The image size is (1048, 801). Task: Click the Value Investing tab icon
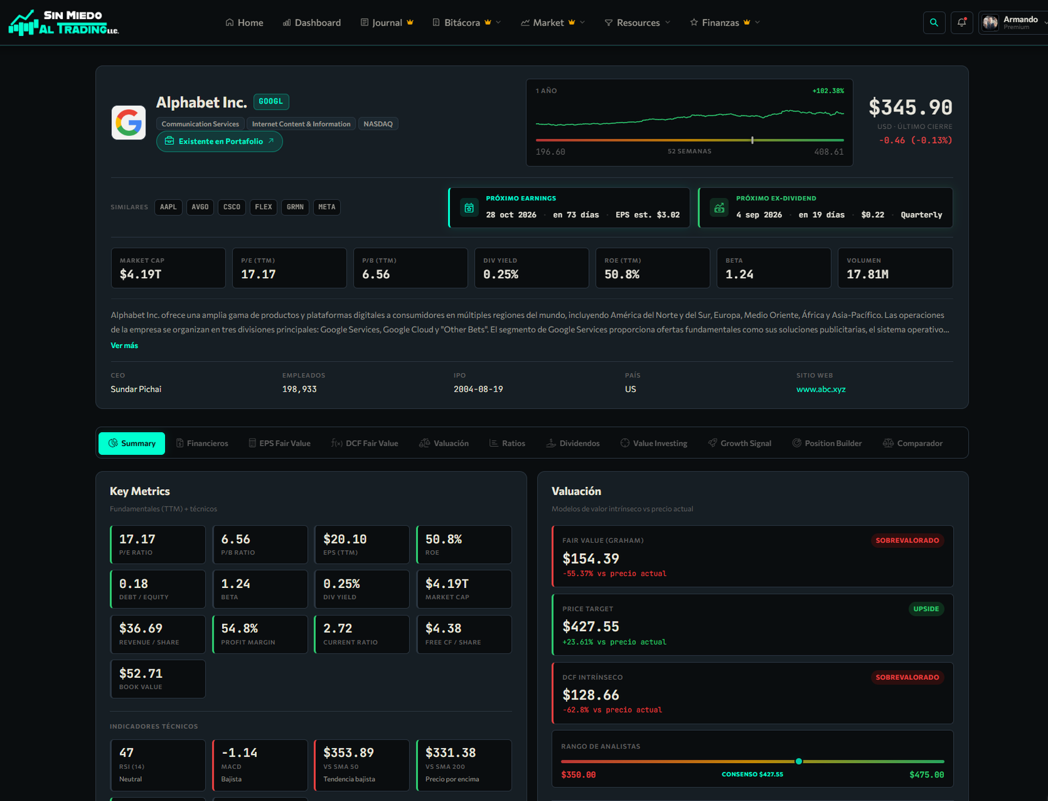pos(625,443)
